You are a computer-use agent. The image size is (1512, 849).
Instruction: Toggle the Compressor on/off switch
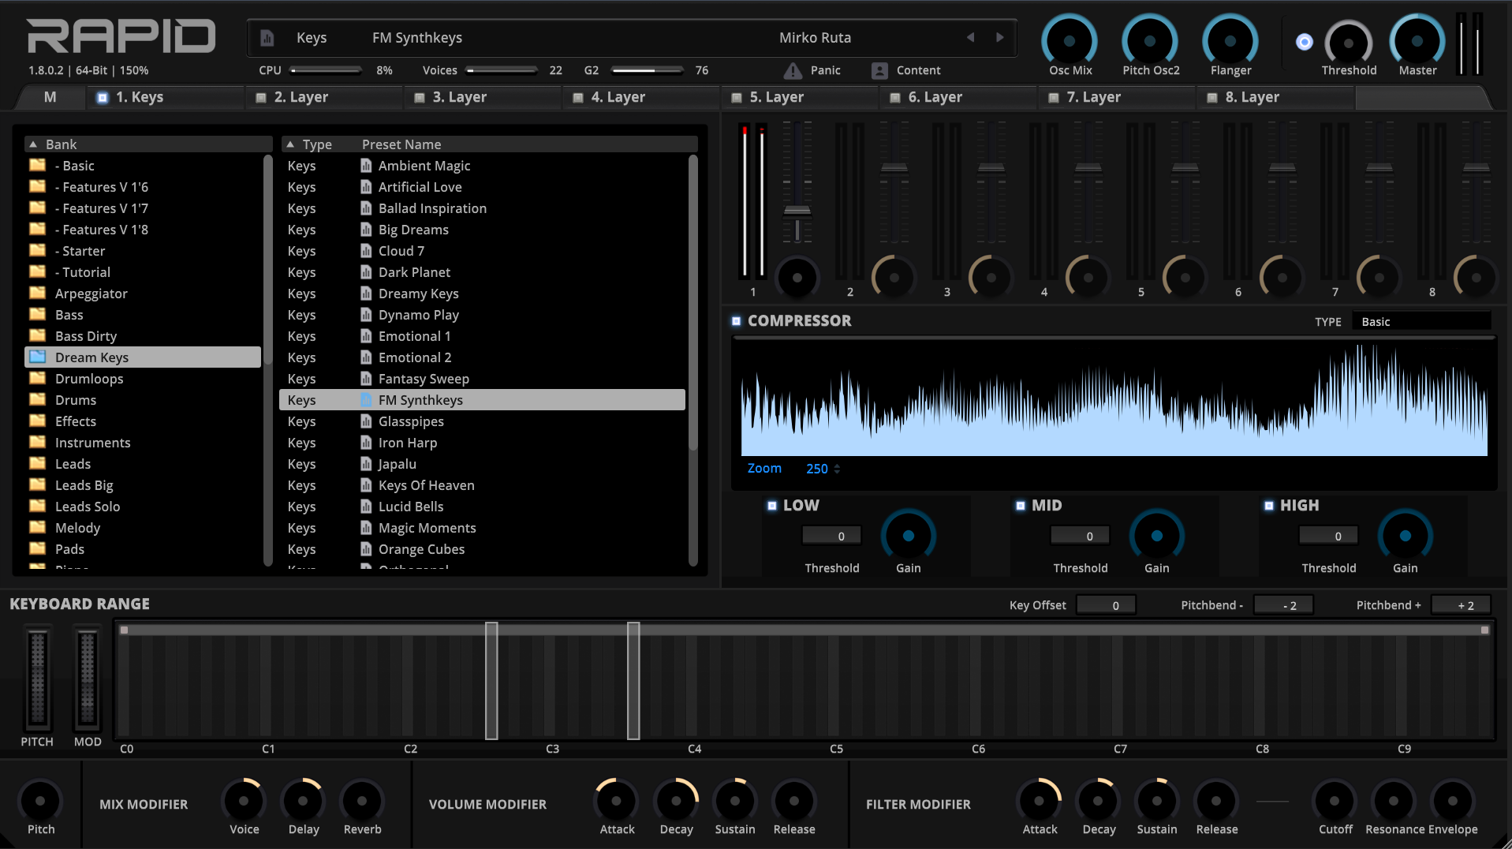tap(737, 321)
